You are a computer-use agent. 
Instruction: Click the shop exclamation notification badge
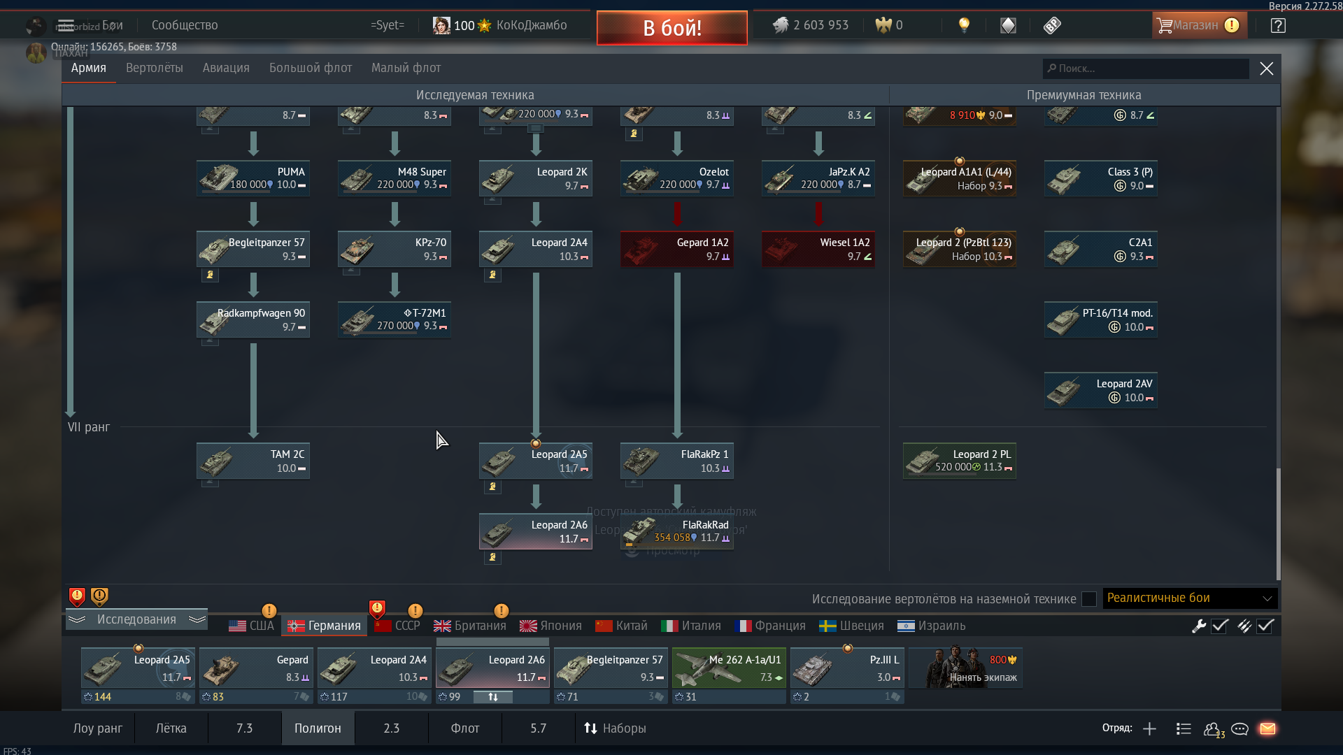click(x=1232, y=25)
